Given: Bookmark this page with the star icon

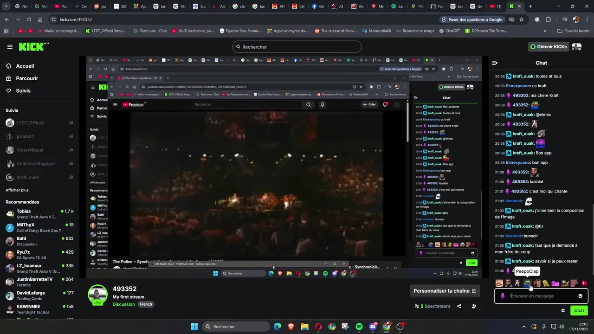Looking at the screenshot, I should tap(522, 19).
